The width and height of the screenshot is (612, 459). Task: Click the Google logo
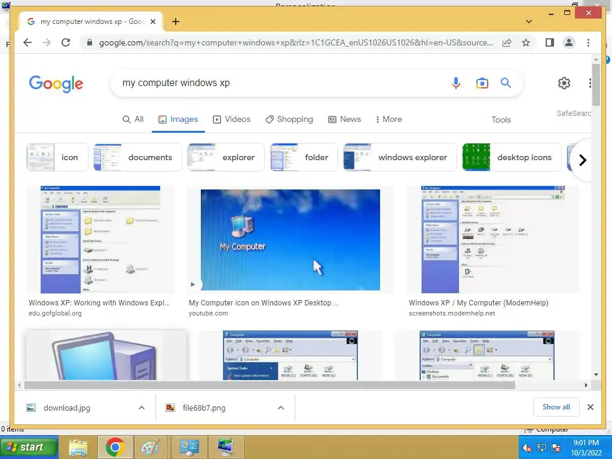pos(56,83)
